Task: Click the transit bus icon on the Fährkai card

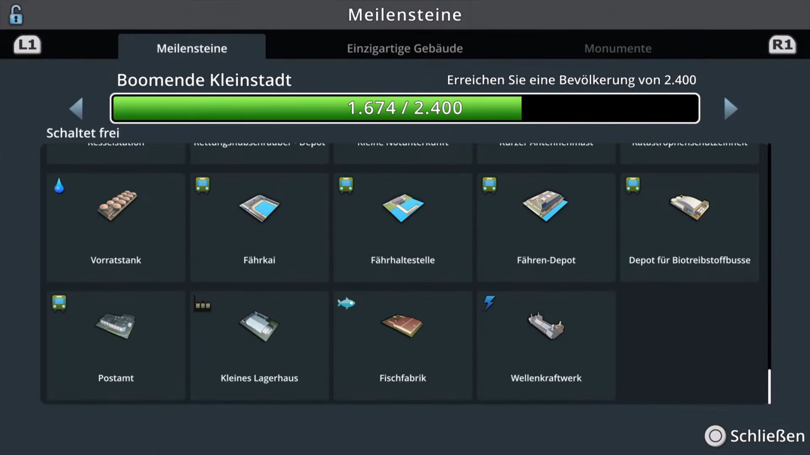Action: pyautogui.click(x=202, y=185)
